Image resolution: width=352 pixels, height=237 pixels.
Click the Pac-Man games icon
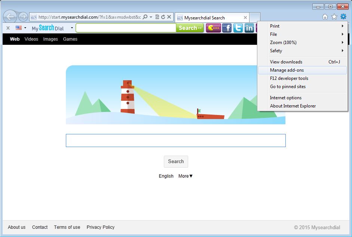(213, 28)
